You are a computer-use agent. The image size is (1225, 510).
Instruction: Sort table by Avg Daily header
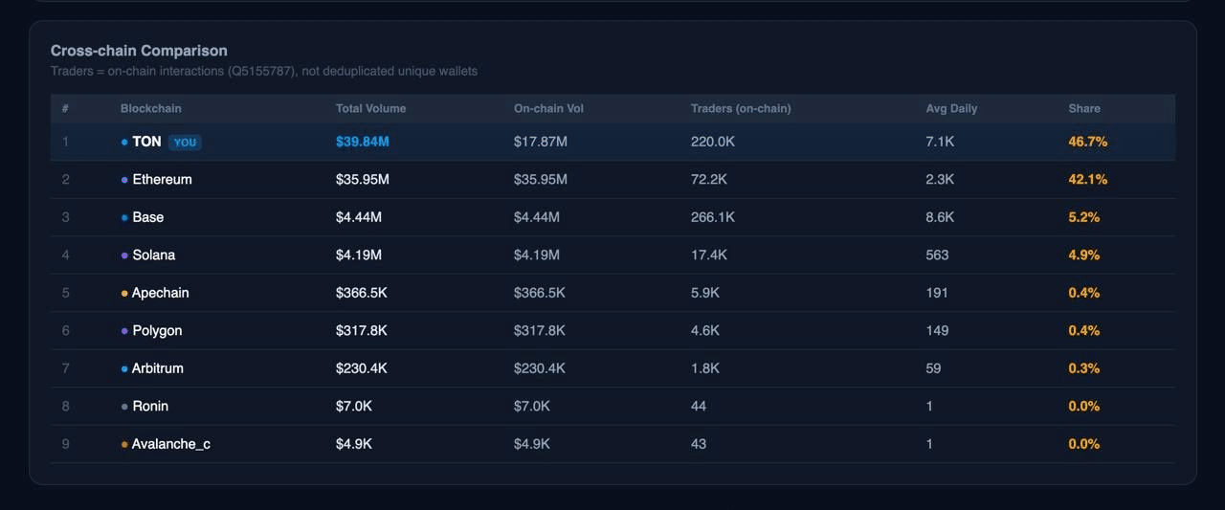pos(951,109)
